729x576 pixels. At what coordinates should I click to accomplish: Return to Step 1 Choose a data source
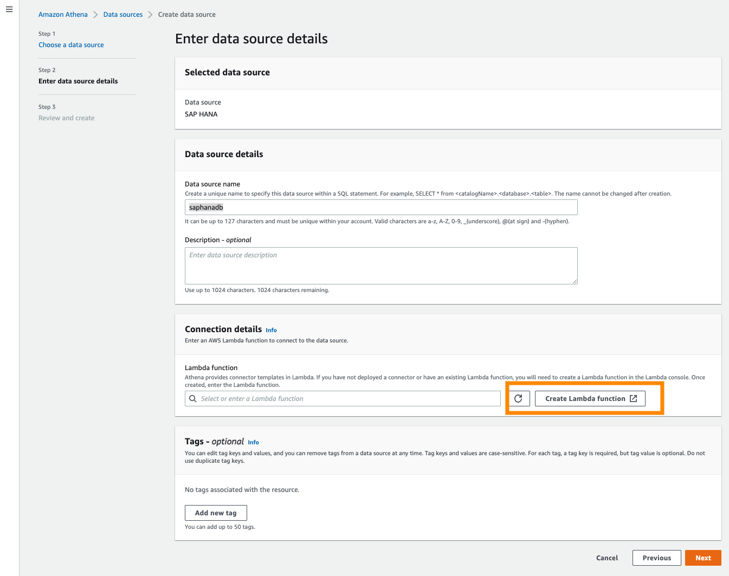(x=71, y=45)
